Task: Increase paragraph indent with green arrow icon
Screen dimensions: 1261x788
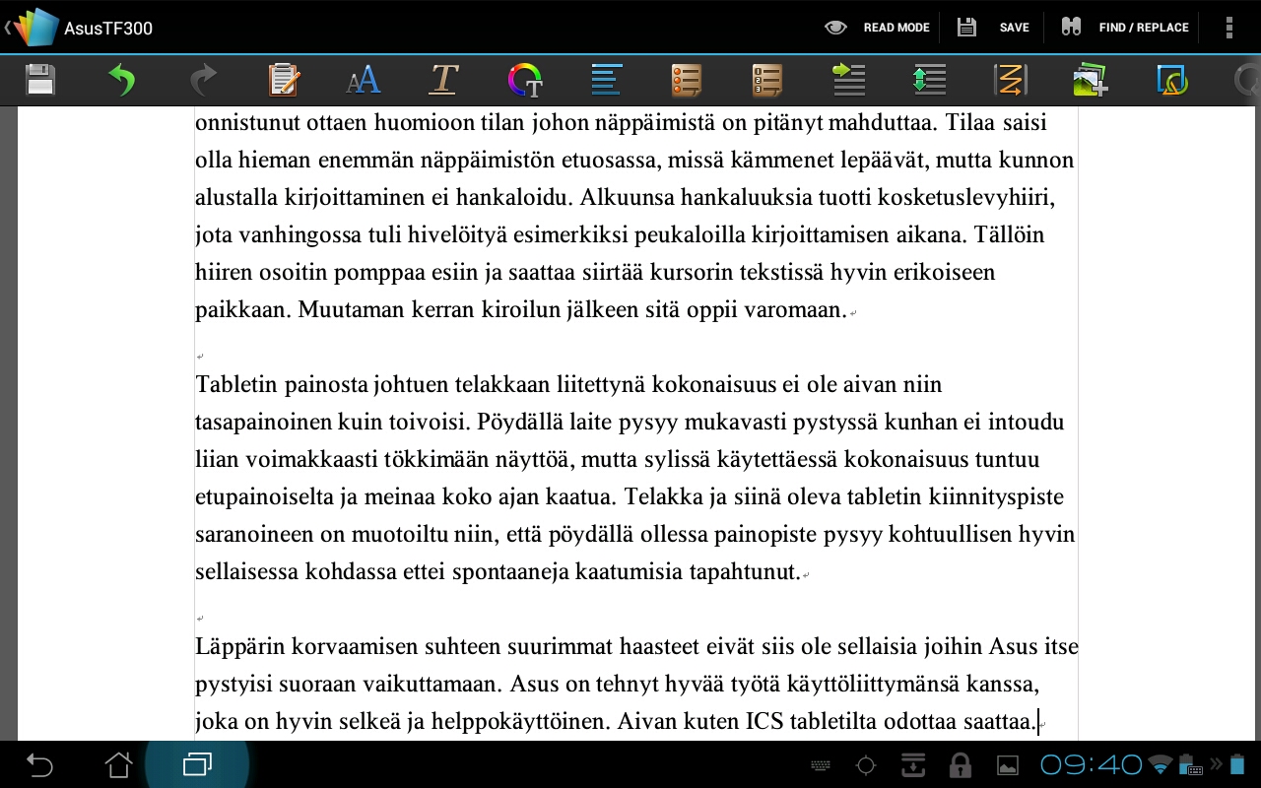Action: coord(848,80)
